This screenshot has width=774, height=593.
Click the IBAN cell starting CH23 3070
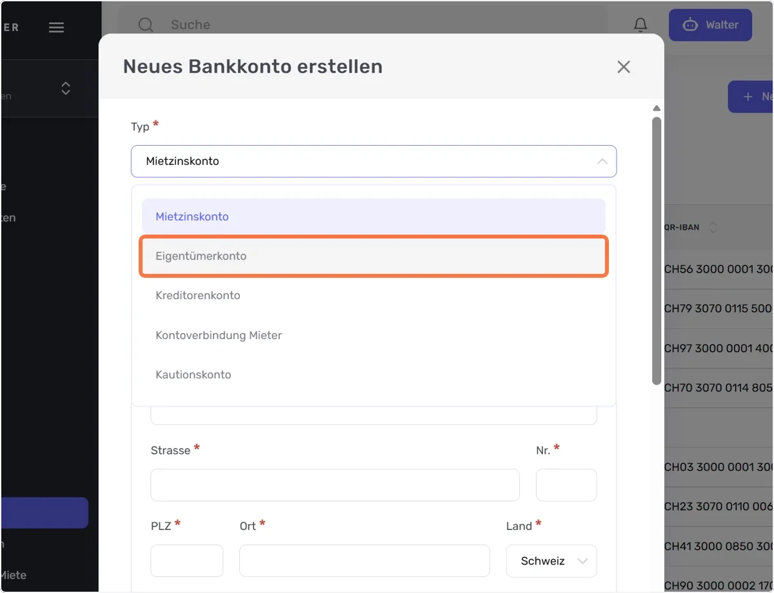pos(718,506)
